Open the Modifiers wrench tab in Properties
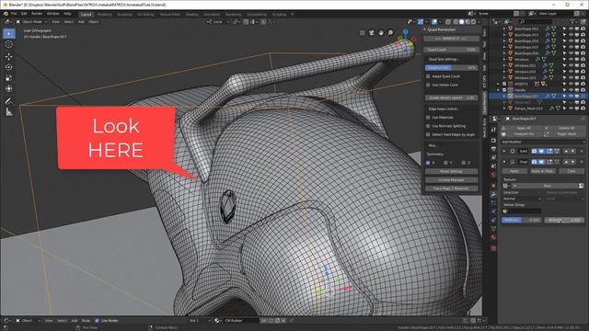 pos(494,194)
